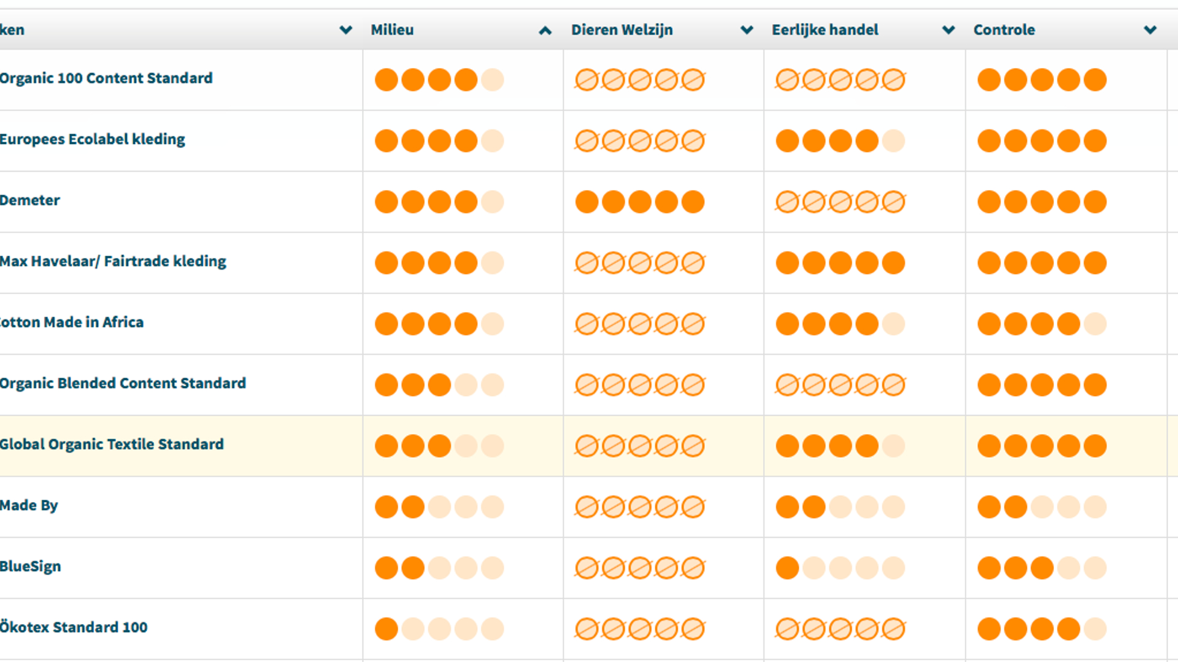Click Milieu rating dots for Organic Blended Content Standard
The height and width of the screenshot is (662, 1178).
tap(439, 385)
